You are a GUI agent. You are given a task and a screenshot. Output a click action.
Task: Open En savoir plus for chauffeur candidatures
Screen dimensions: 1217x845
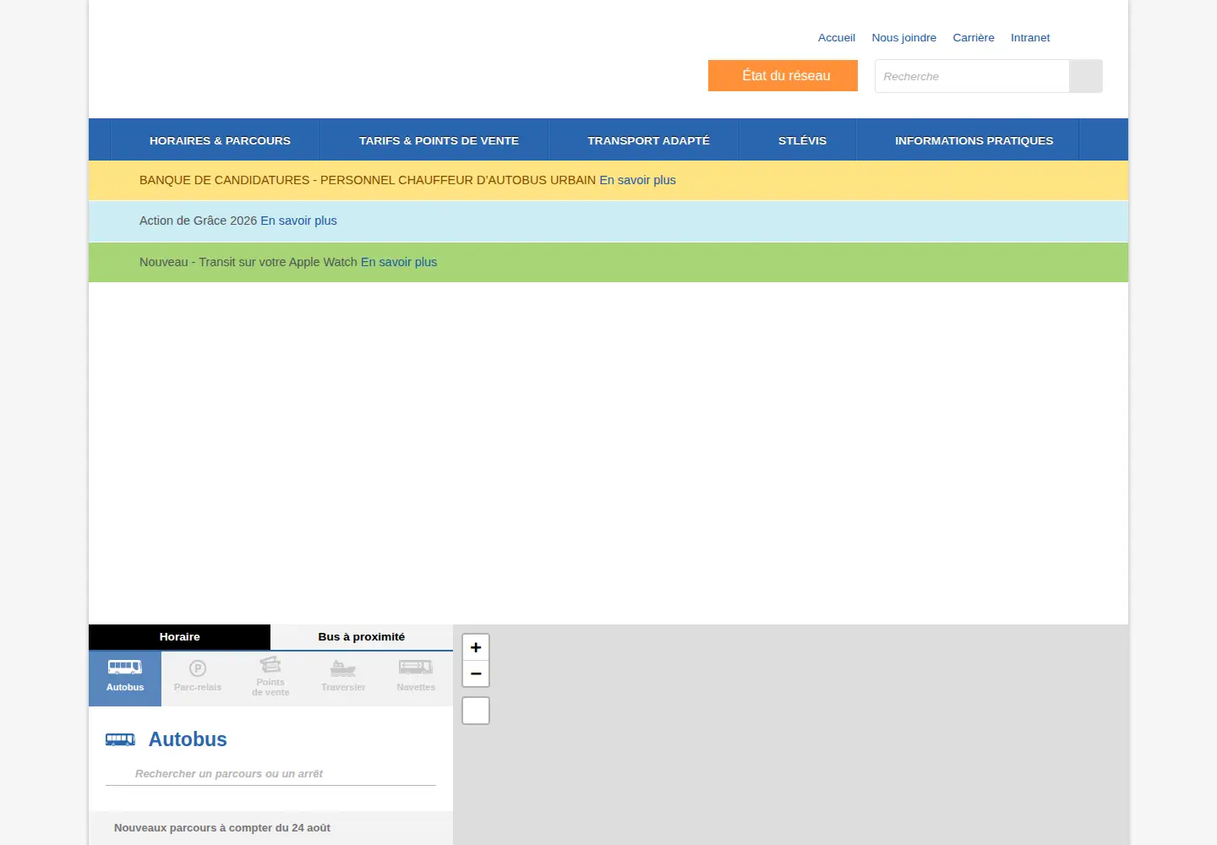click(x=637, y=180)
